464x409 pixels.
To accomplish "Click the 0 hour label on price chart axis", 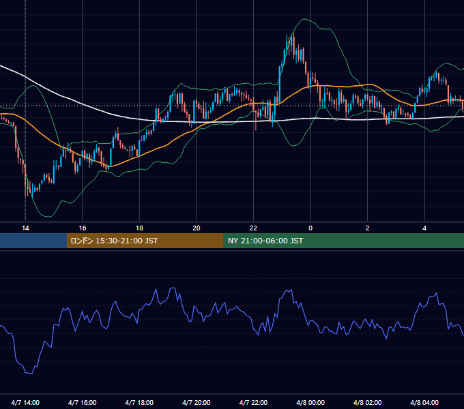I will point(310,228).
